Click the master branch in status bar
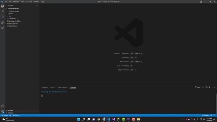This screenshot has width=217, height=122. click(5, 115)
